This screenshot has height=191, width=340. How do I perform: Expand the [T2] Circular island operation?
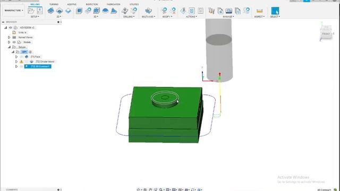click(16, 62)
